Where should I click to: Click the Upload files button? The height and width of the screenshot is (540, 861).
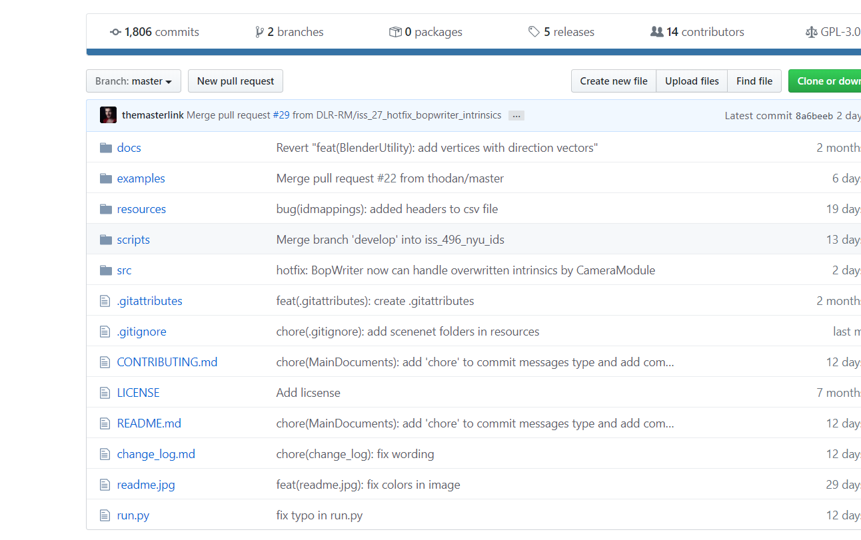click(692, 81)
